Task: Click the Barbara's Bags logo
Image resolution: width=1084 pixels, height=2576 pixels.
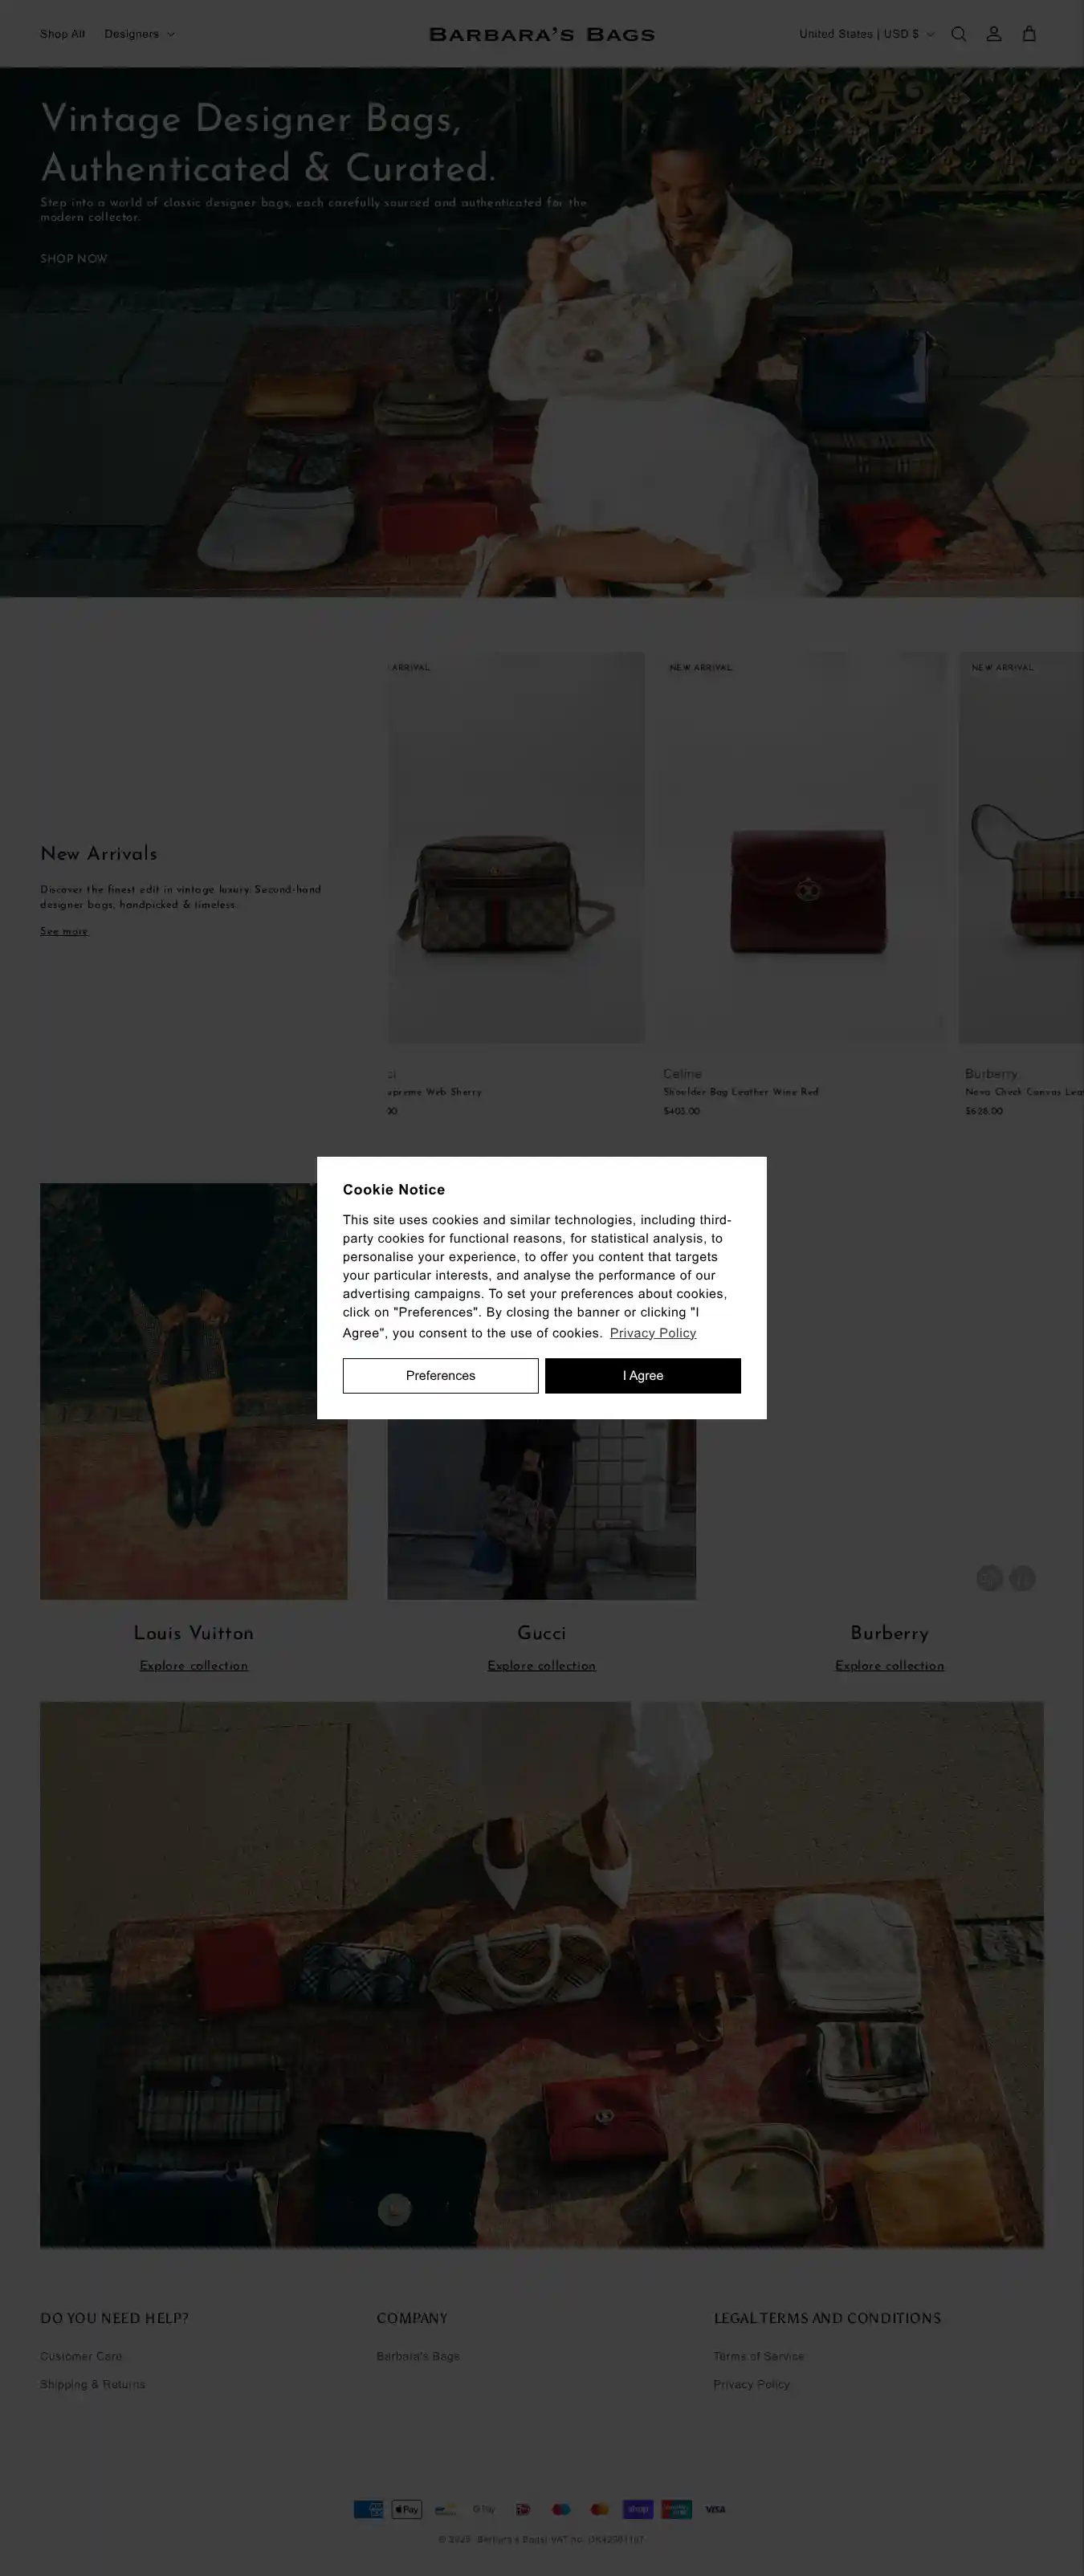Action: [542, 34]
